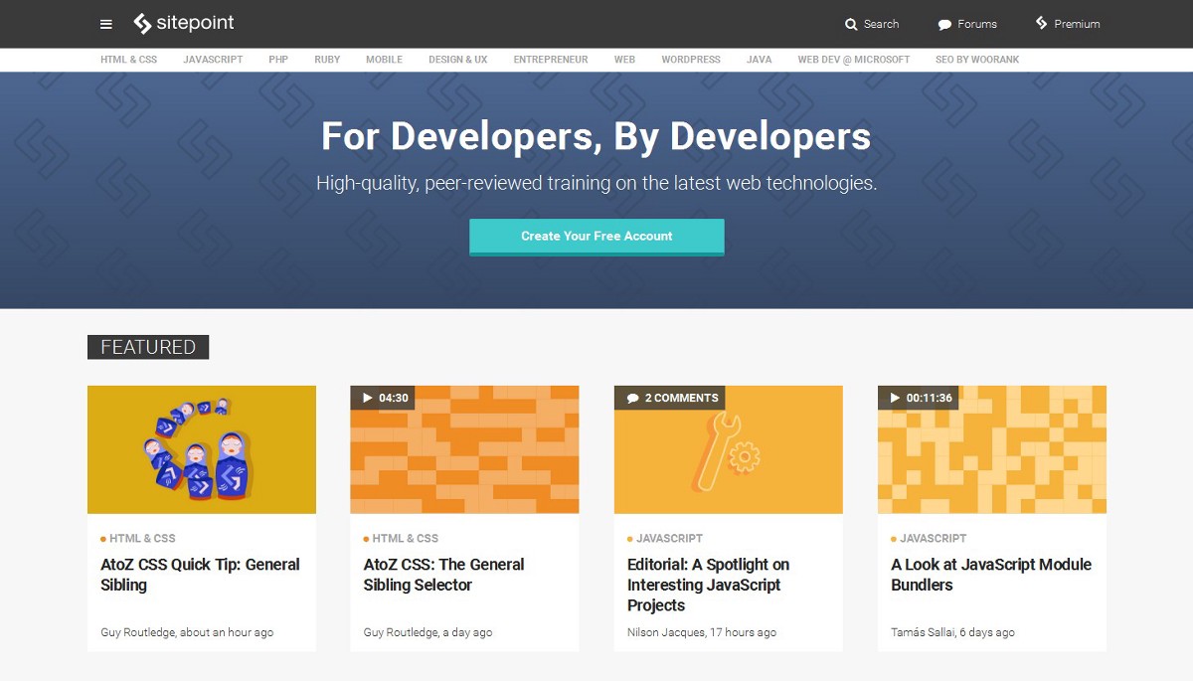Image resolution: width=1193 pixels, height=681 pixels.
Task: Open the HTML & CSS nav category
Action: coord(128,60)
